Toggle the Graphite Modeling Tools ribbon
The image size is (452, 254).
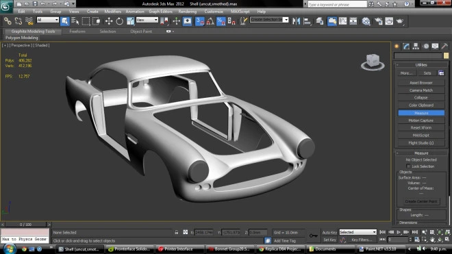click(x=331, y=21)
